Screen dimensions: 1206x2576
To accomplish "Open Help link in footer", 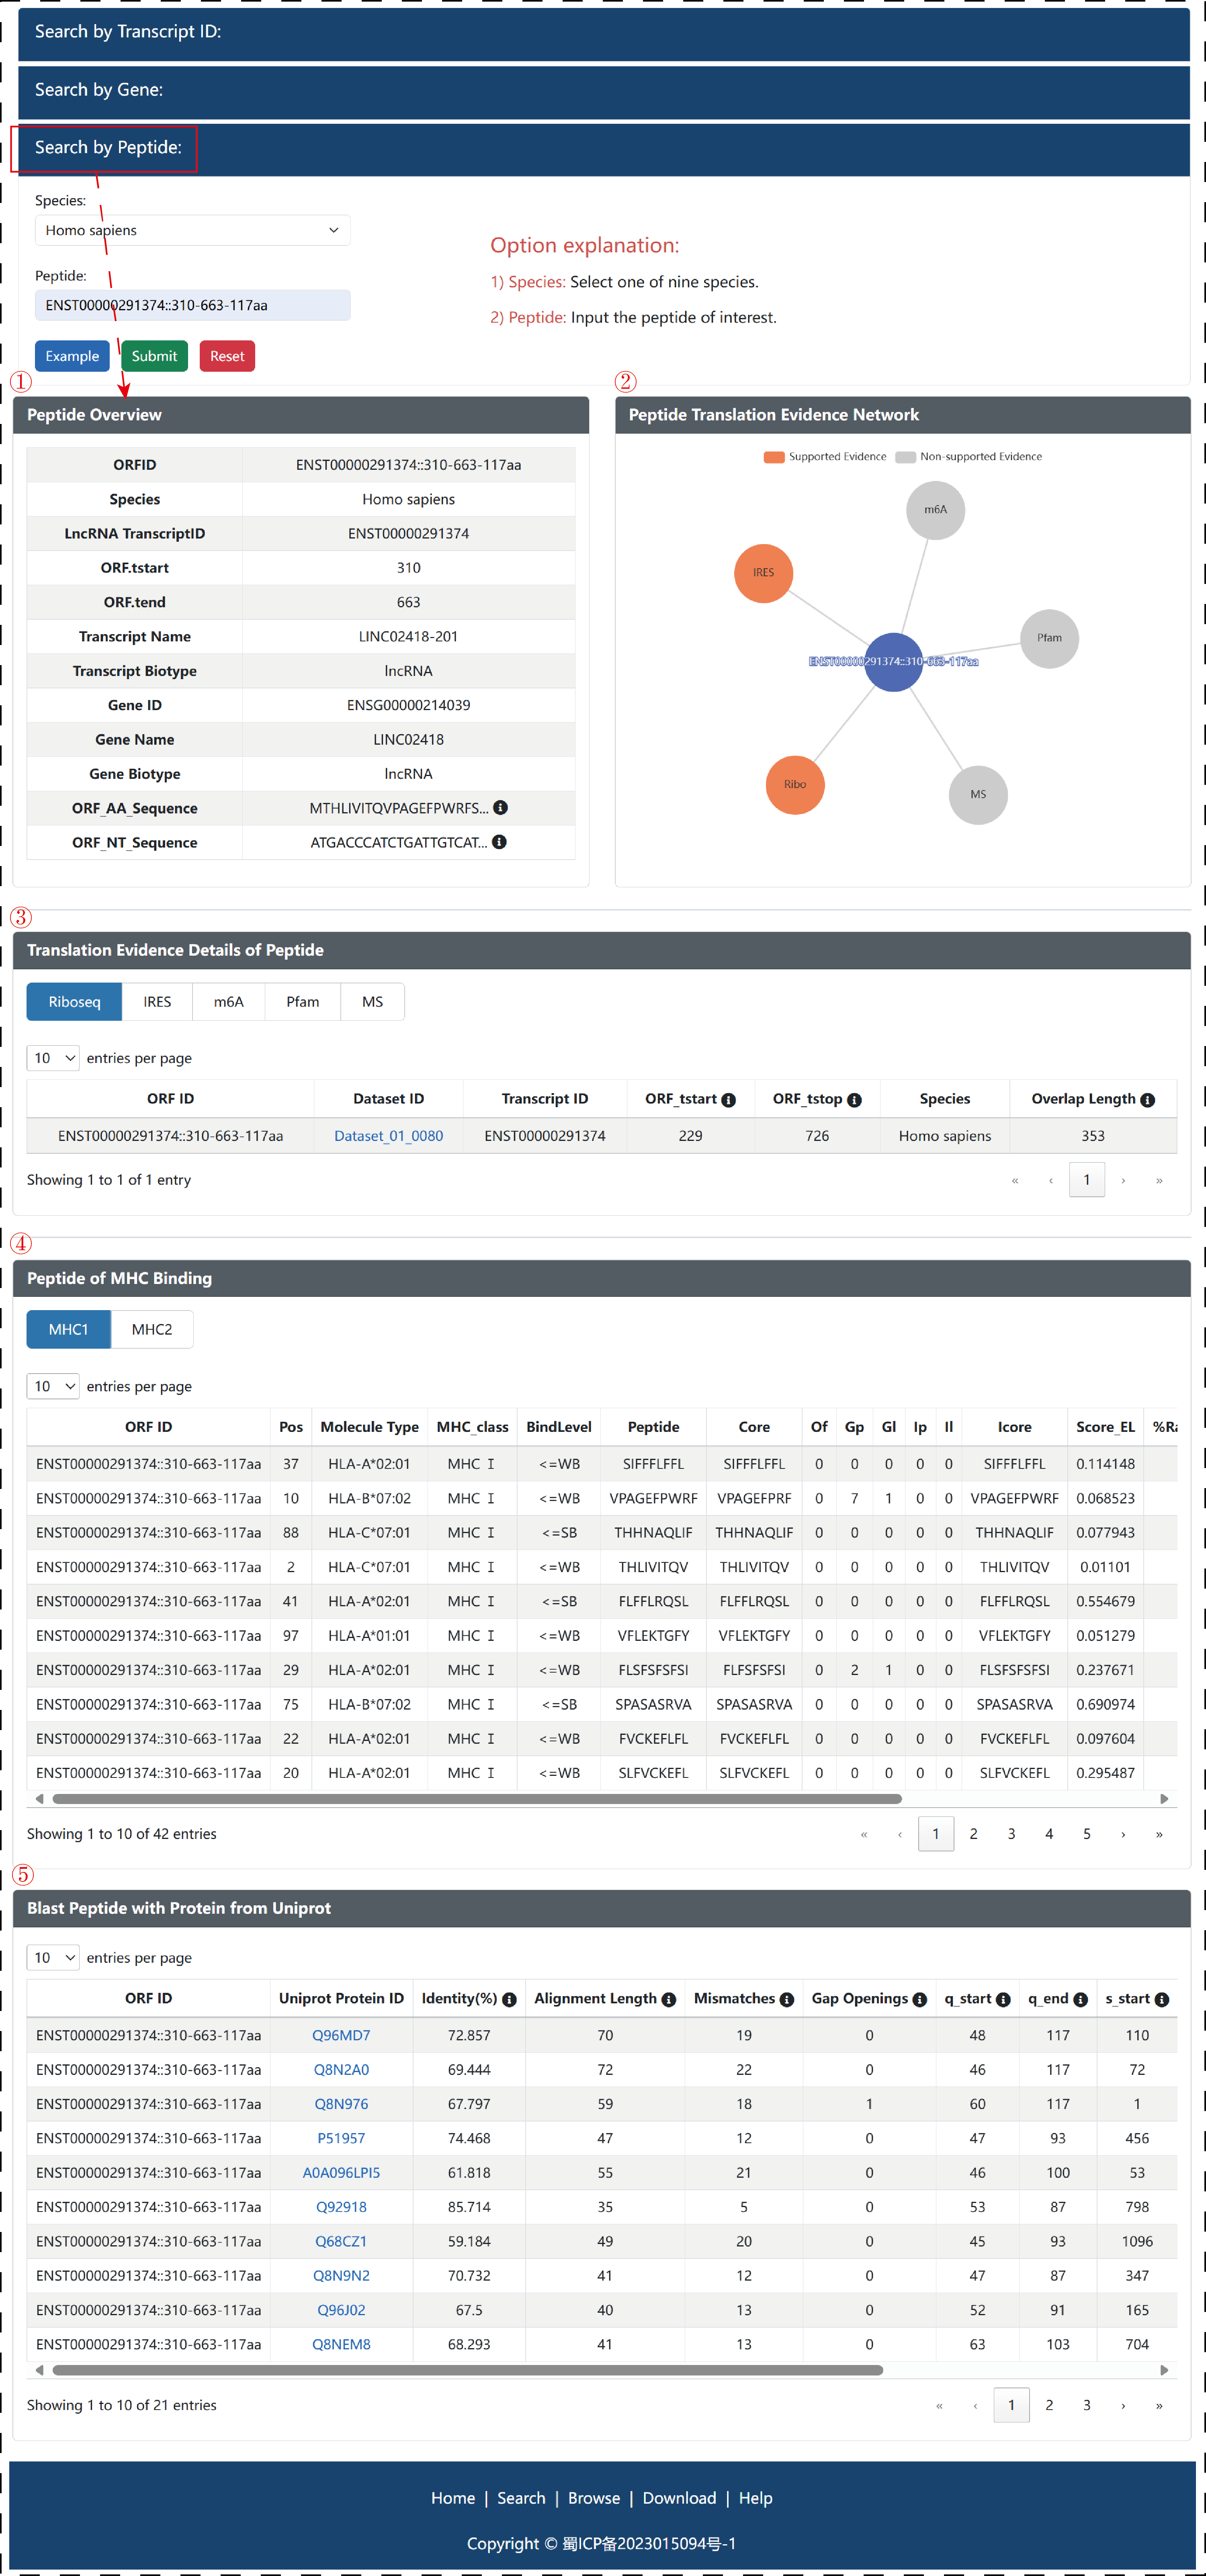I will (755, 2499).
